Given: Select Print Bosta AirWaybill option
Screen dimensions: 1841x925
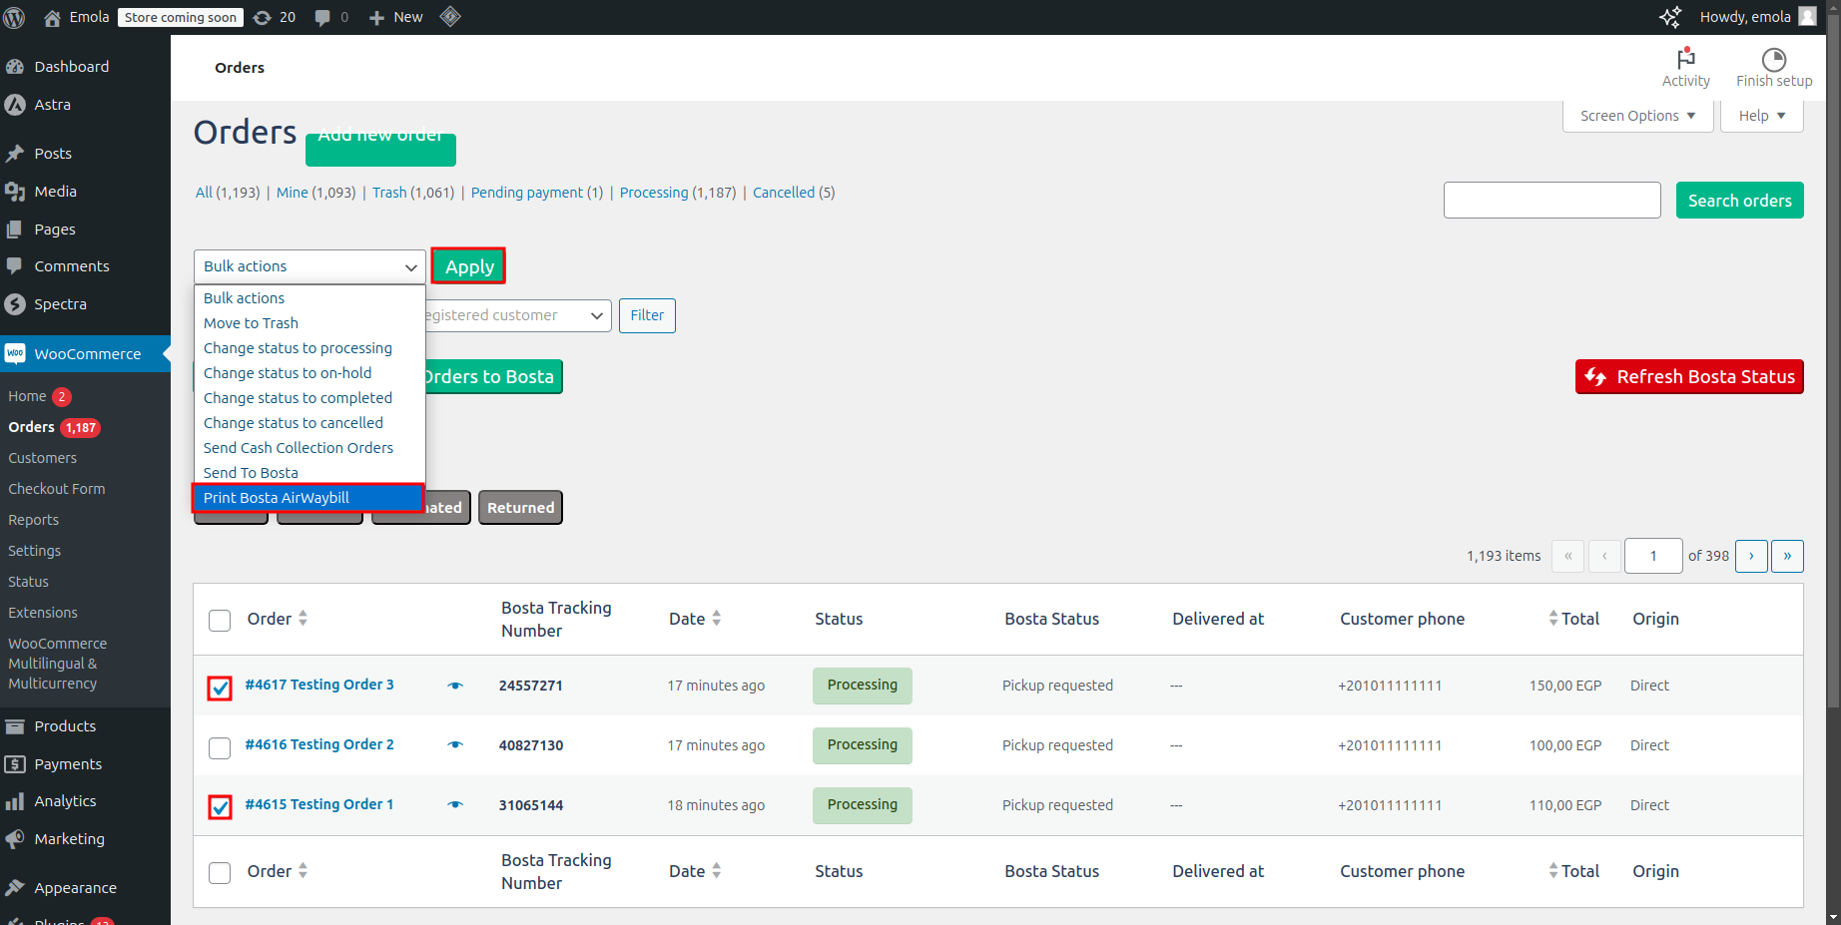Looking at the screenshot, I should [309, 498].
